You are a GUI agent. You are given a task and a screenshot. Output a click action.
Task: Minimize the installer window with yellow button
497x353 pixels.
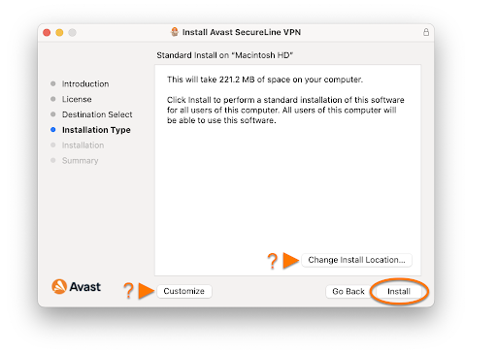point(59,32)
